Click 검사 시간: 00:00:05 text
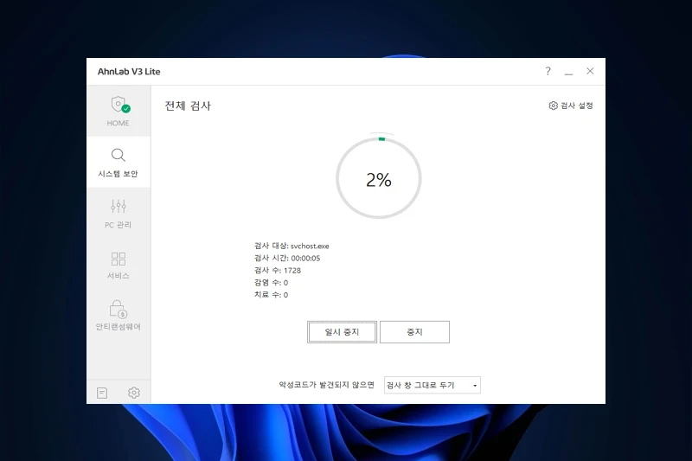This screenshot has height=461, width=692. point(287,258)
